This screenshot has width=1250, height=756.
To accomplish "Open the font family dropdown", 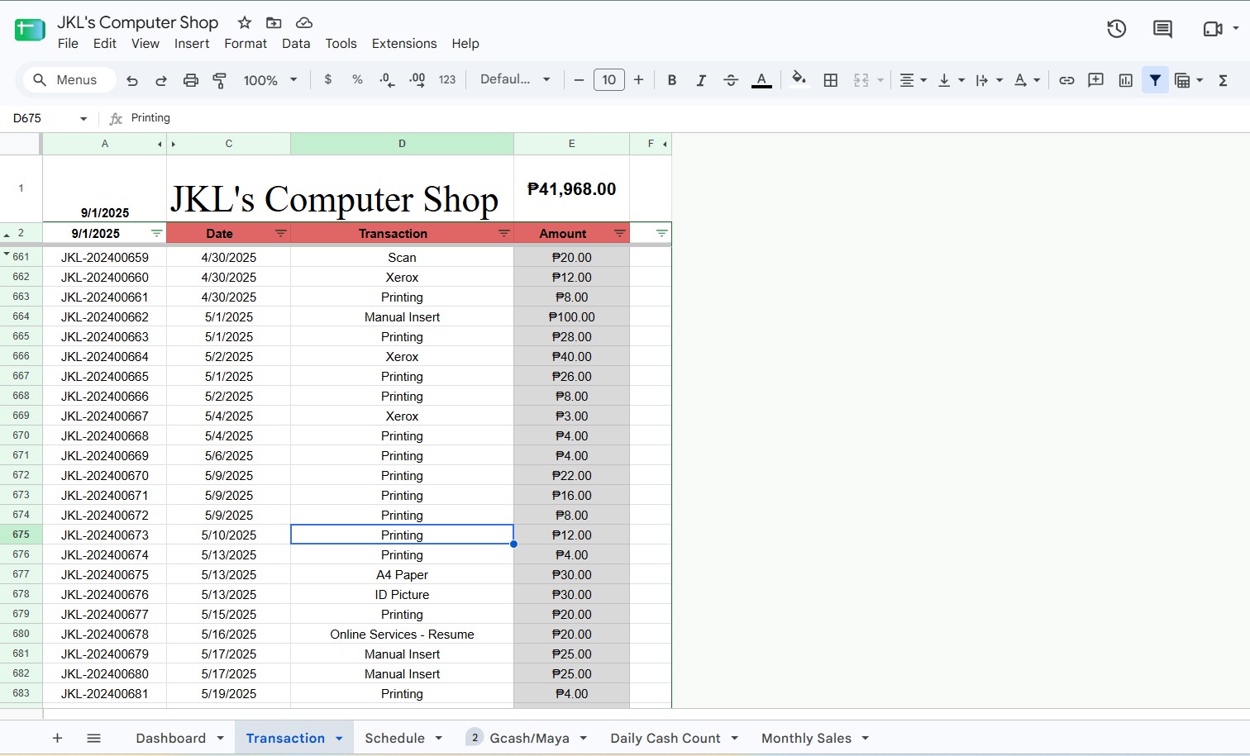I will click(x=515, y=79).
